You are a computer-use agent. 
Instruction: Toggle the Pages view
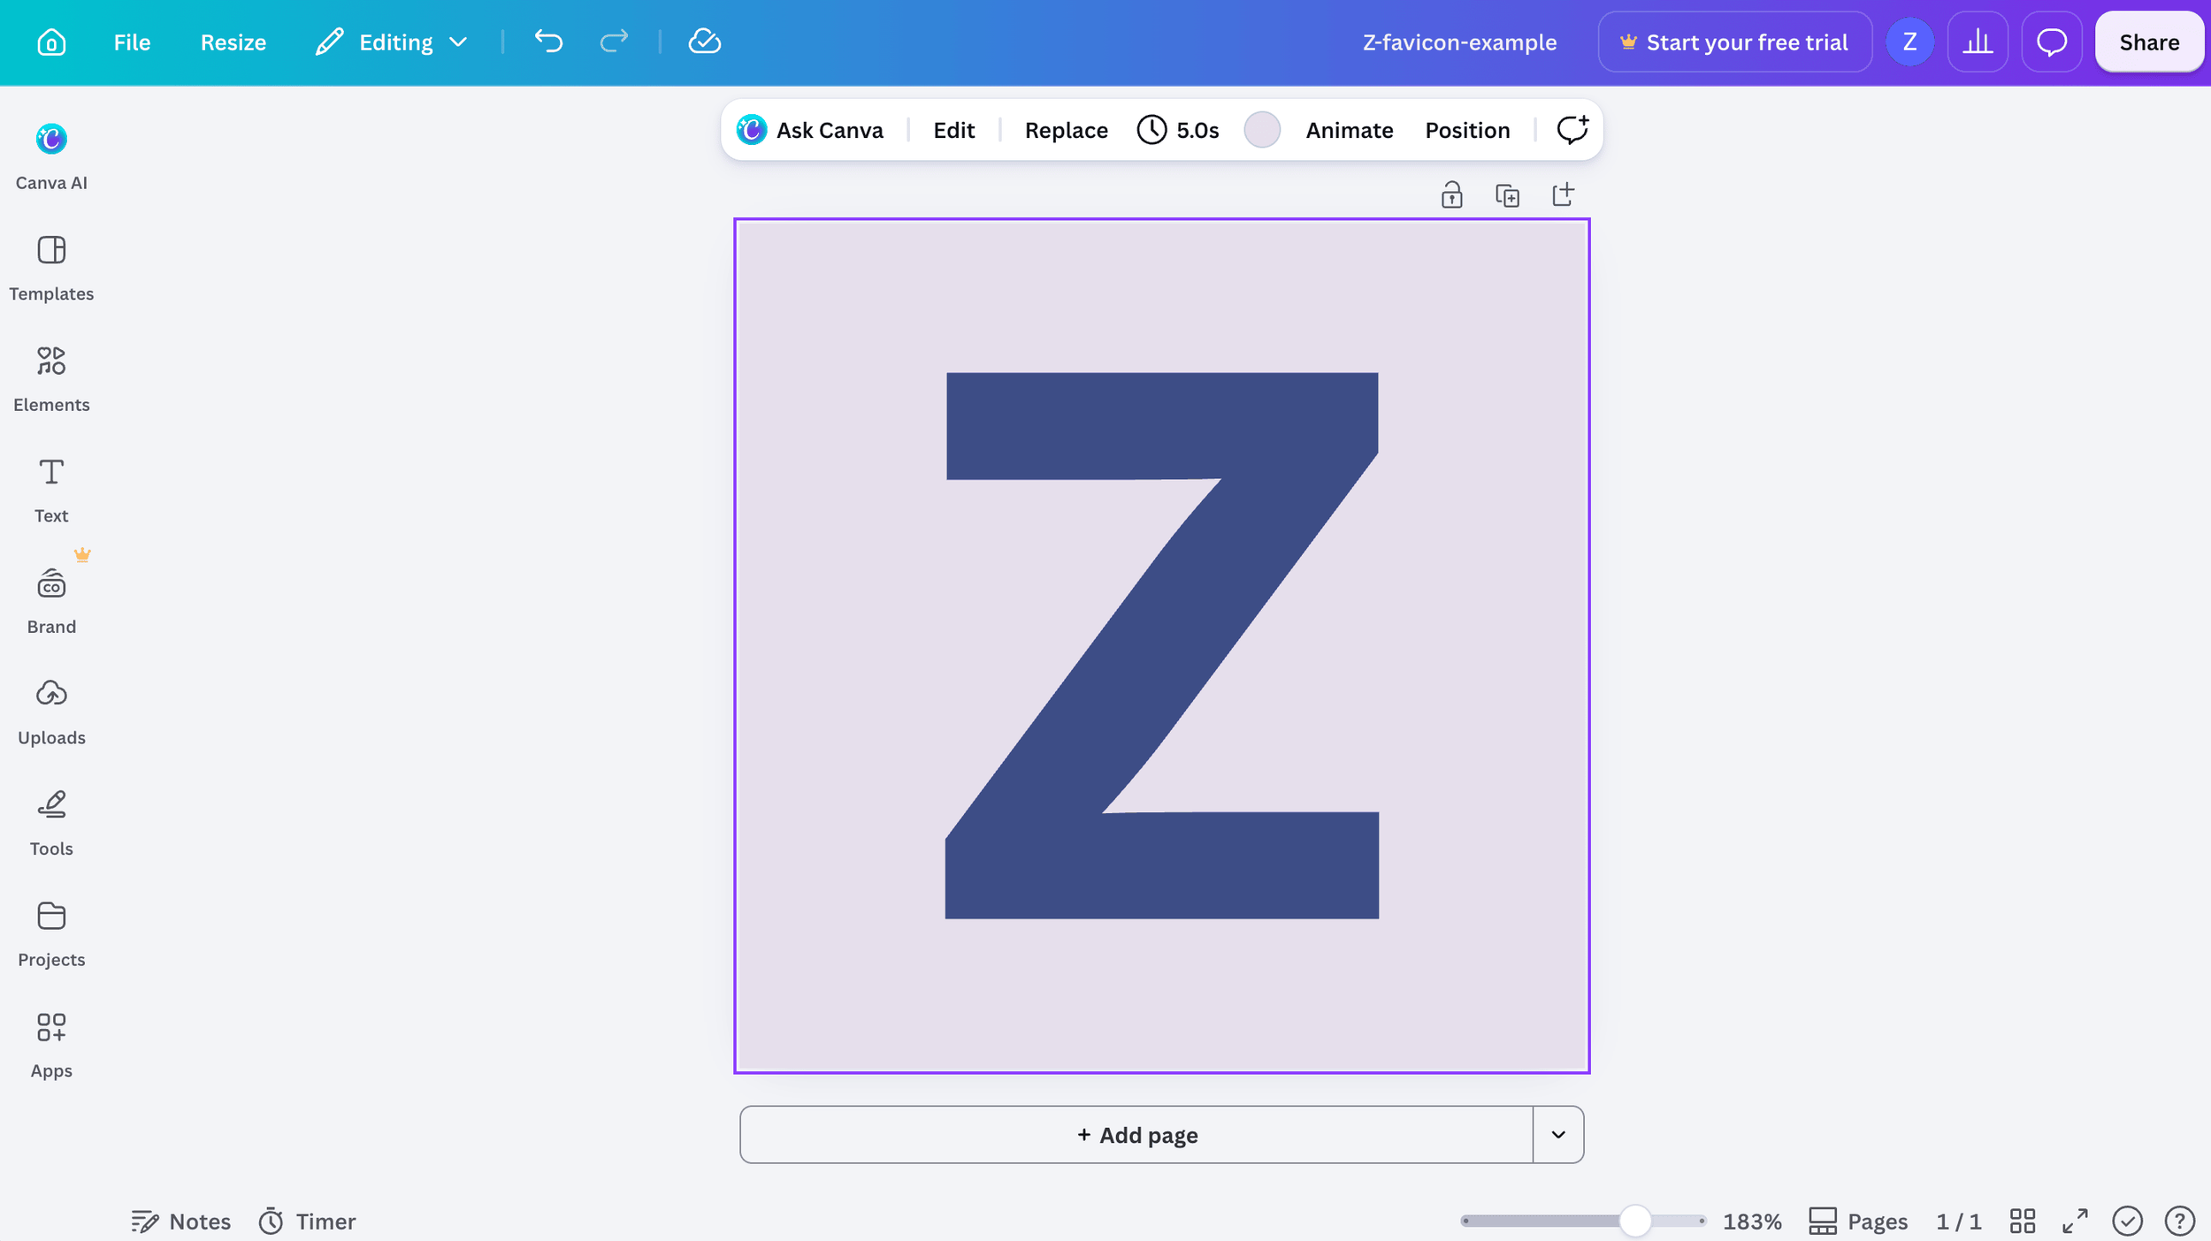pyautogui.click(x=1858, y=1222)
